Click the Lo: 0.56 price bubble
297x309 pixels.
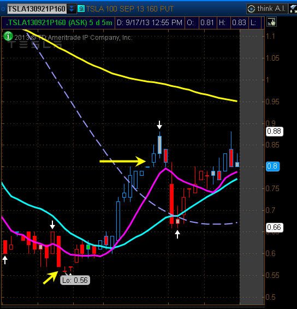[75, 280]
